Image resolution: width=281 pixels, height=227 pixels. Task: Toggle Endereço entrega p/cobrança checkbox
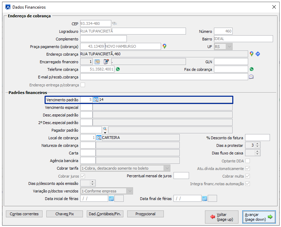(x=83, y=85)
